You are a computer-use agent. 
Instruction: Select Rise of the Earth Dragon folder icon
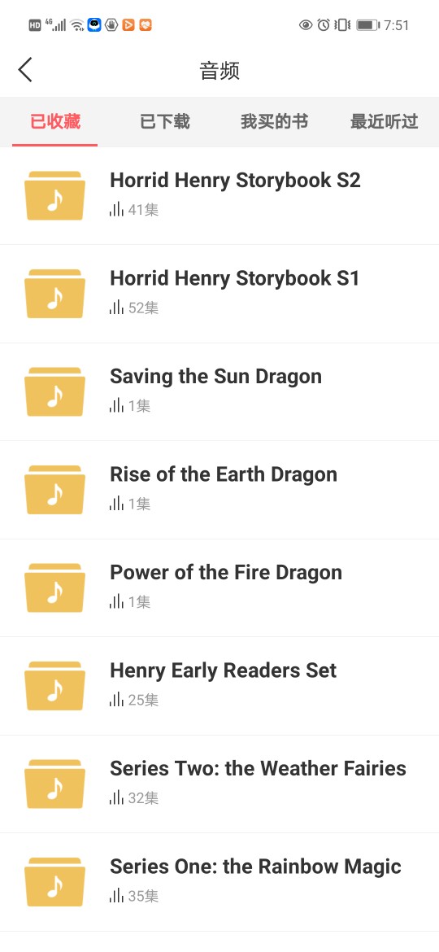54,489
